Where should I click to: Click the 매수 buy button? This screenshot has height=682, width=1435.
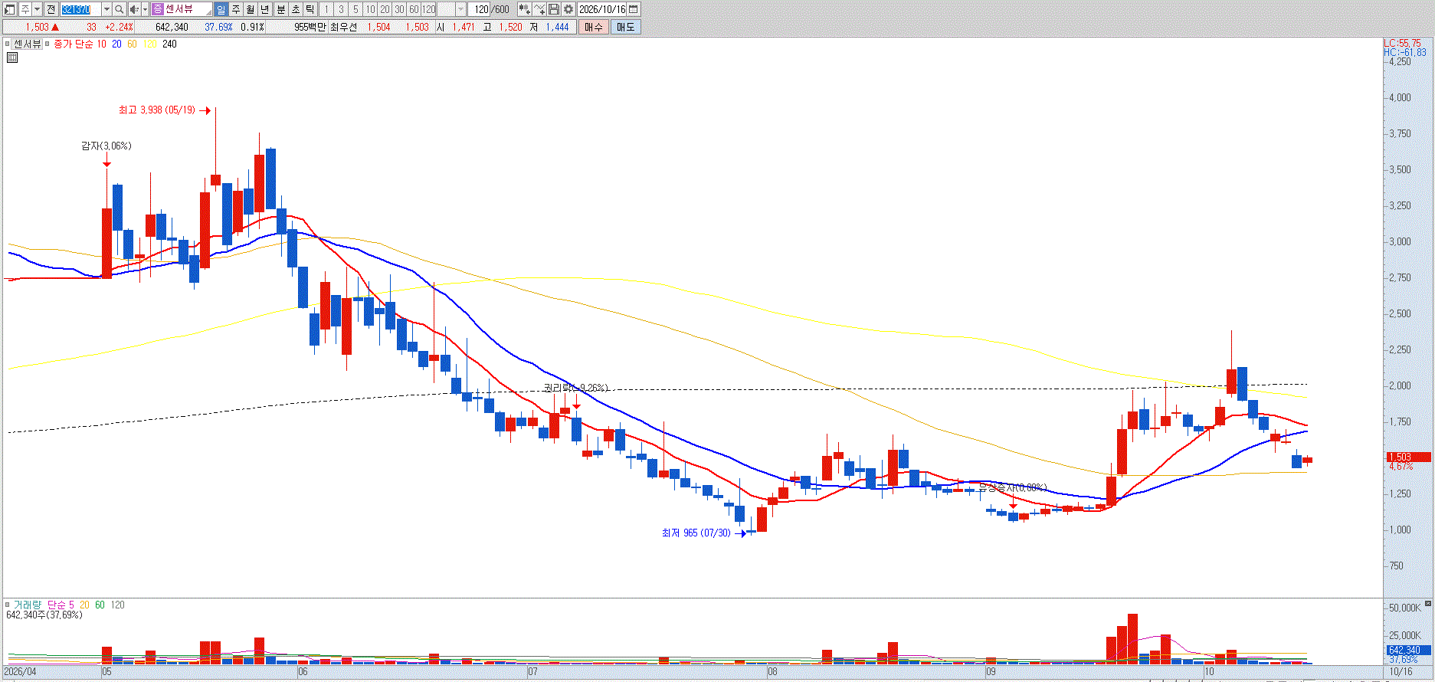pyautogui.click(x=594, y=27)
